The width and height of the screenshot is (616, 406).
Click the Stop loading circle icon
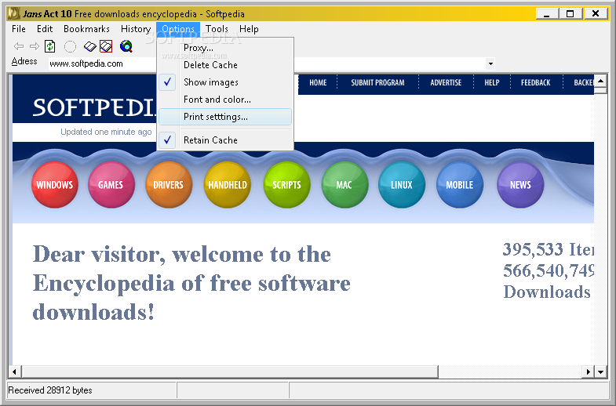coord(70,47)
